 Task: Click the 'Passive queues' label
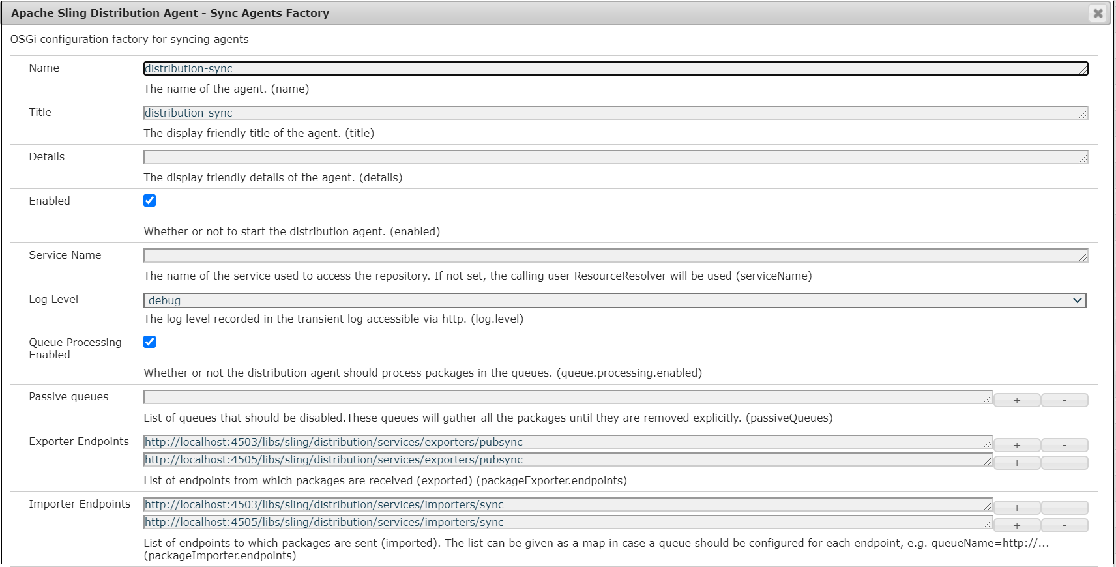[x=68, y=396]
